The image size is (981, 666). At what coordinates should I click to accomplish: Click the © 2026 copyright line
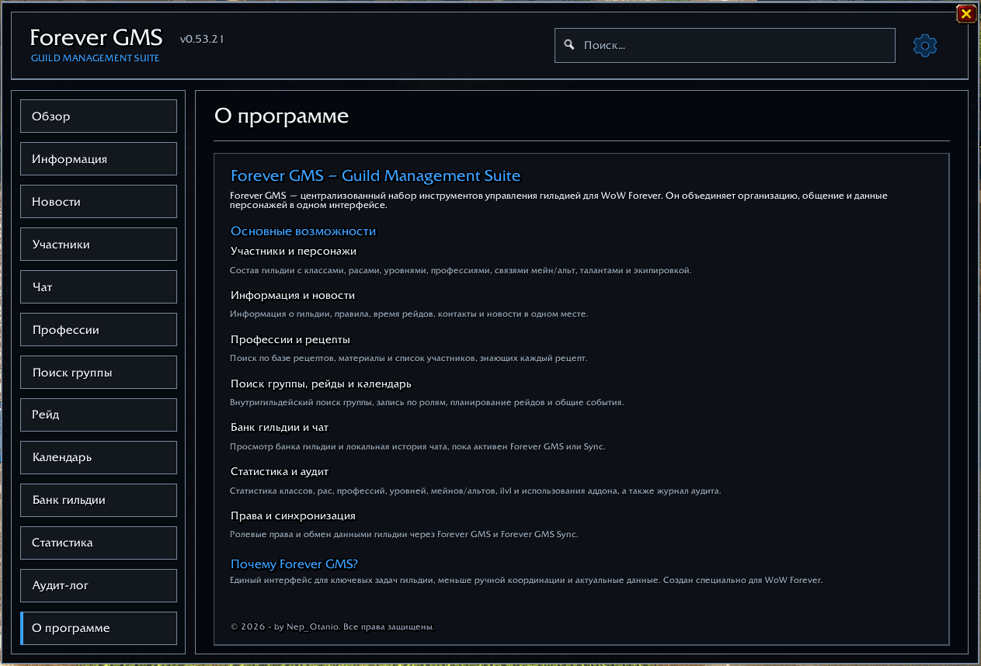[x=332, y=626]
